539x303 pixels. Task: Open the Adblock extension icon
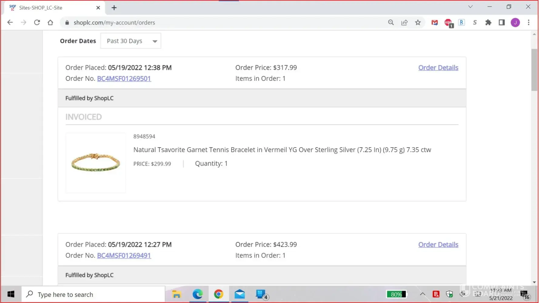point(448,23)
